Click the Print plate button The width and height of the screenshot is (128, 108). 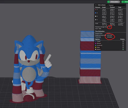126,2
